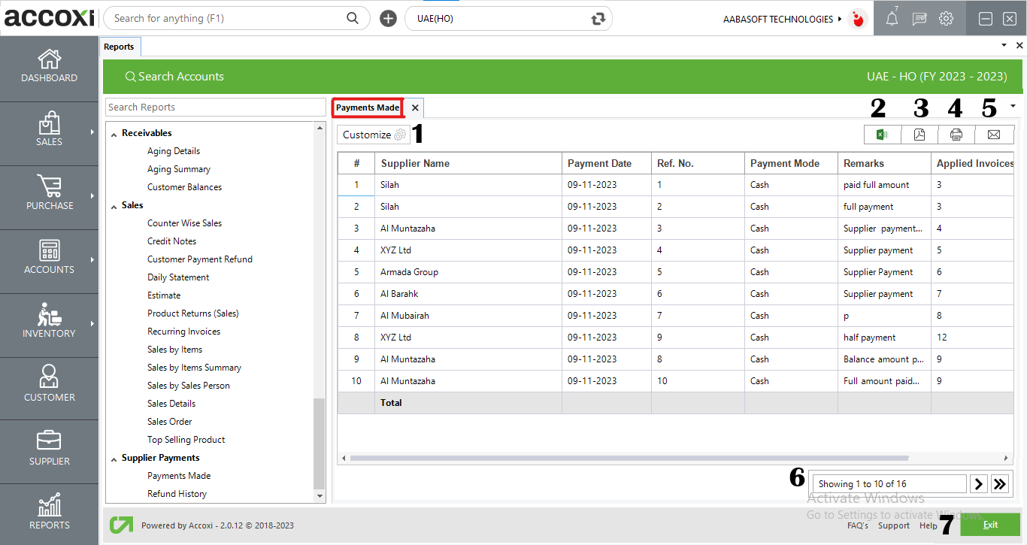Collapse the Supplier Payments group
1027x545 pixels.
pyautogui.click(x=114, y=459)
